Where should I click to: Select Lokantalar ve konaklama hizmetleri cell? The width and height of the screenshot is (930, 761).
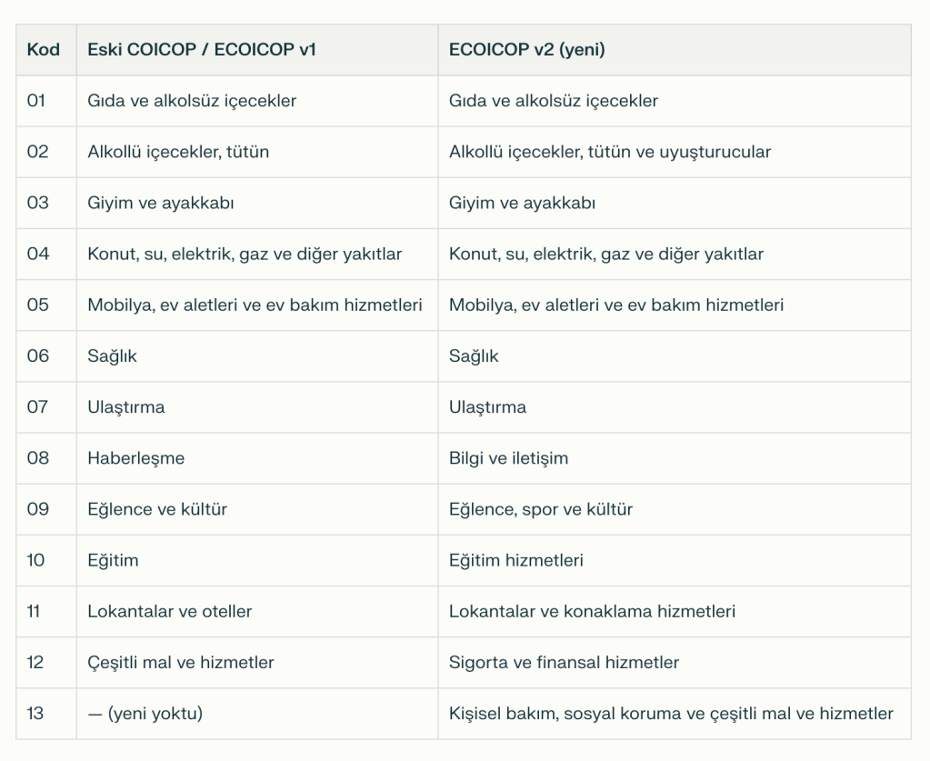coord(592,611)
